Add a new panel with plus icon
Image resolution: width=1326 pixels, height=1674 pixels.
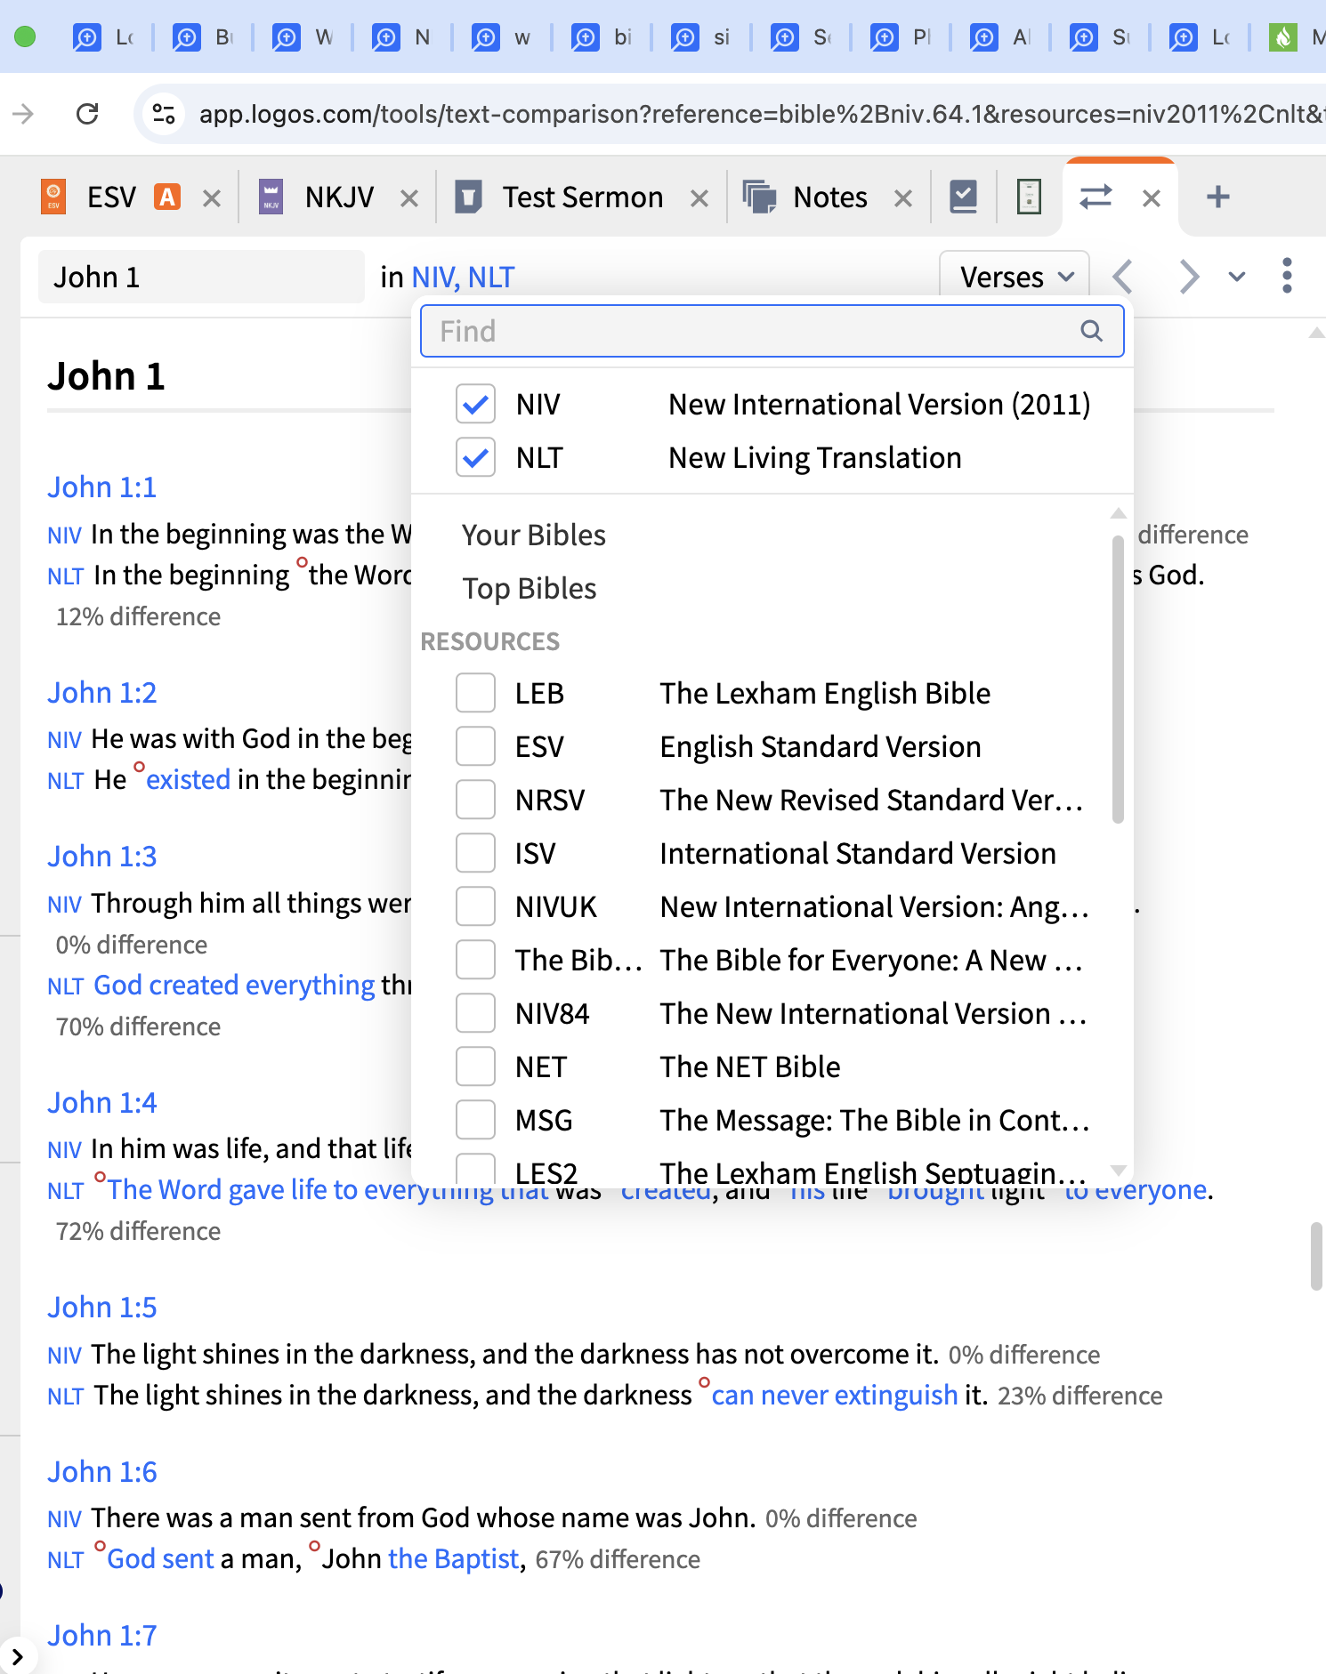[x=1218, y=197]
